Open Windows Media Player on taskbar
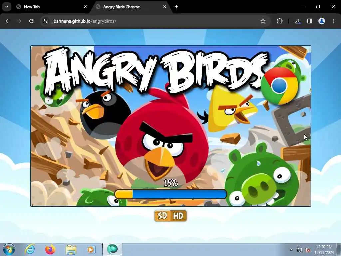 91,249
